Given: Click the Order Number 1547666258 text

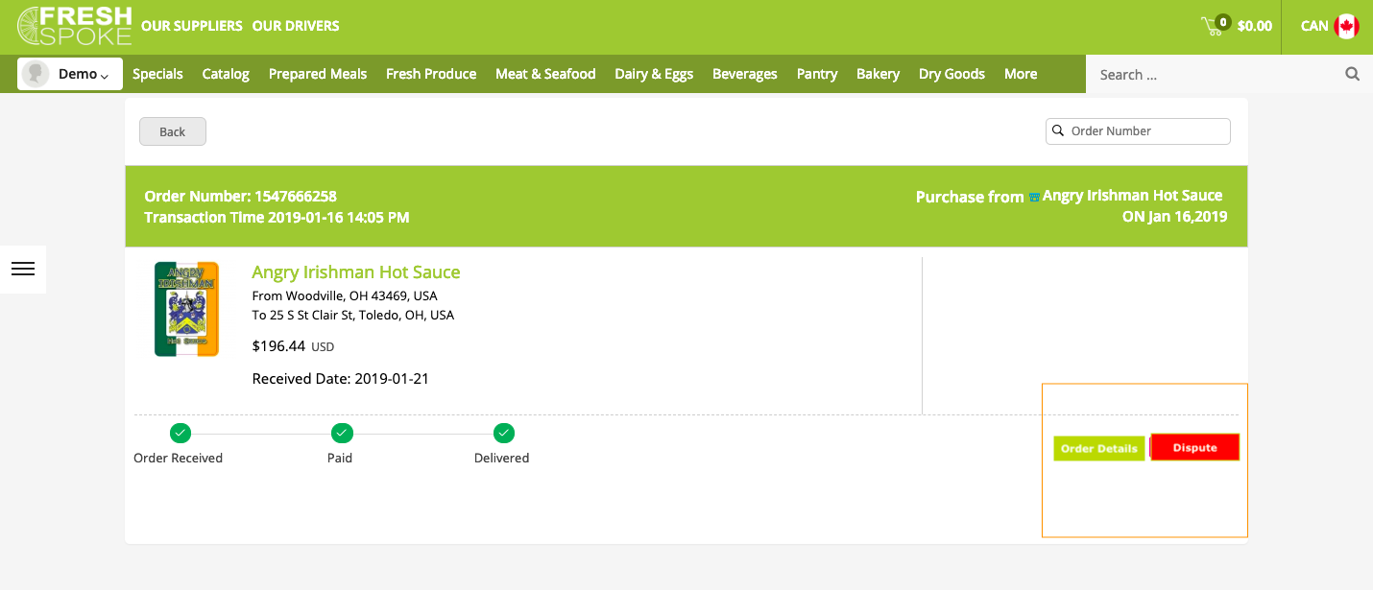Looking at the screenshot, I should coord(241,197).
